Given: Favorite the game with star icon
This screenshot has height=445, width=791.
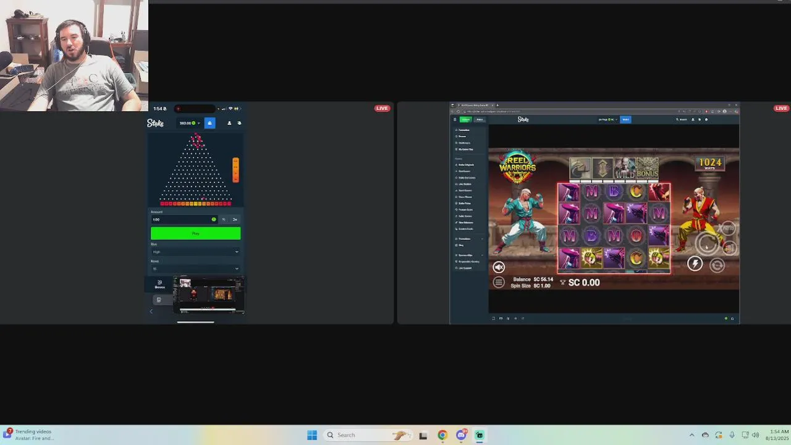Looking at the screenshot, I should point(515,318).
